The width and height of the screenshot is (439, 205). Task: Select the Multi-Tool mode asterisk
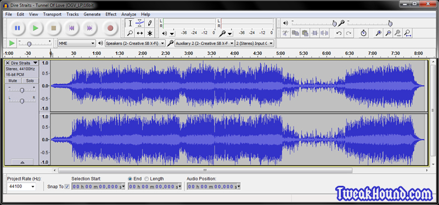pos(150,33)
